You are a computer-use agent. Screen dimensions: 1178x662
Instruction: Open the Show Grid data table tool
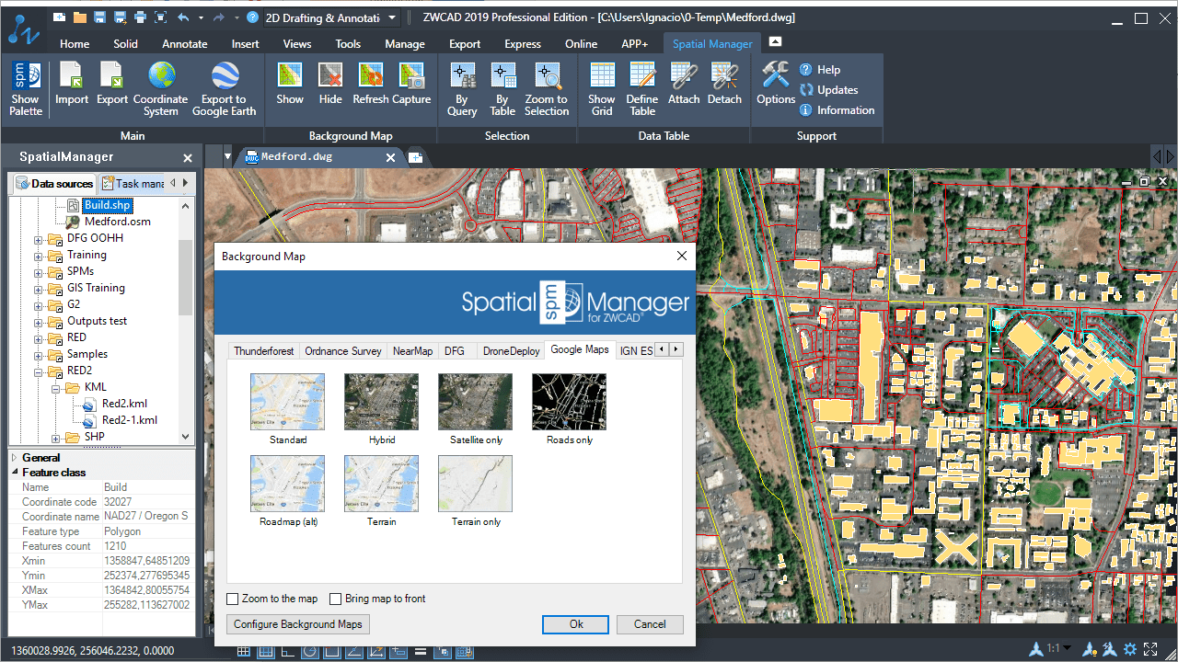coord(602,89)
